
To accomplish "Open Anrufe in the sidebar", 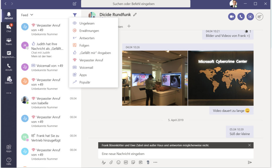I will tap(9, 67).
